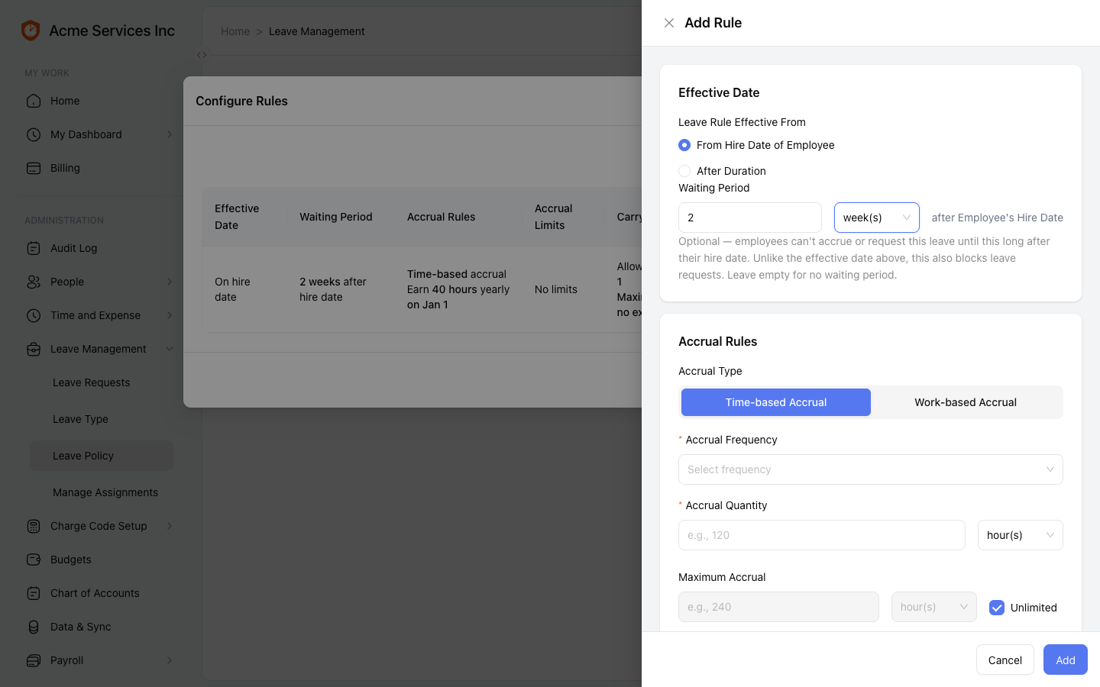Open the Accrual Frequency select dropdown
Image resolution: width=1100 pixels, height=687 pixels.
click(x=871, y=469)
